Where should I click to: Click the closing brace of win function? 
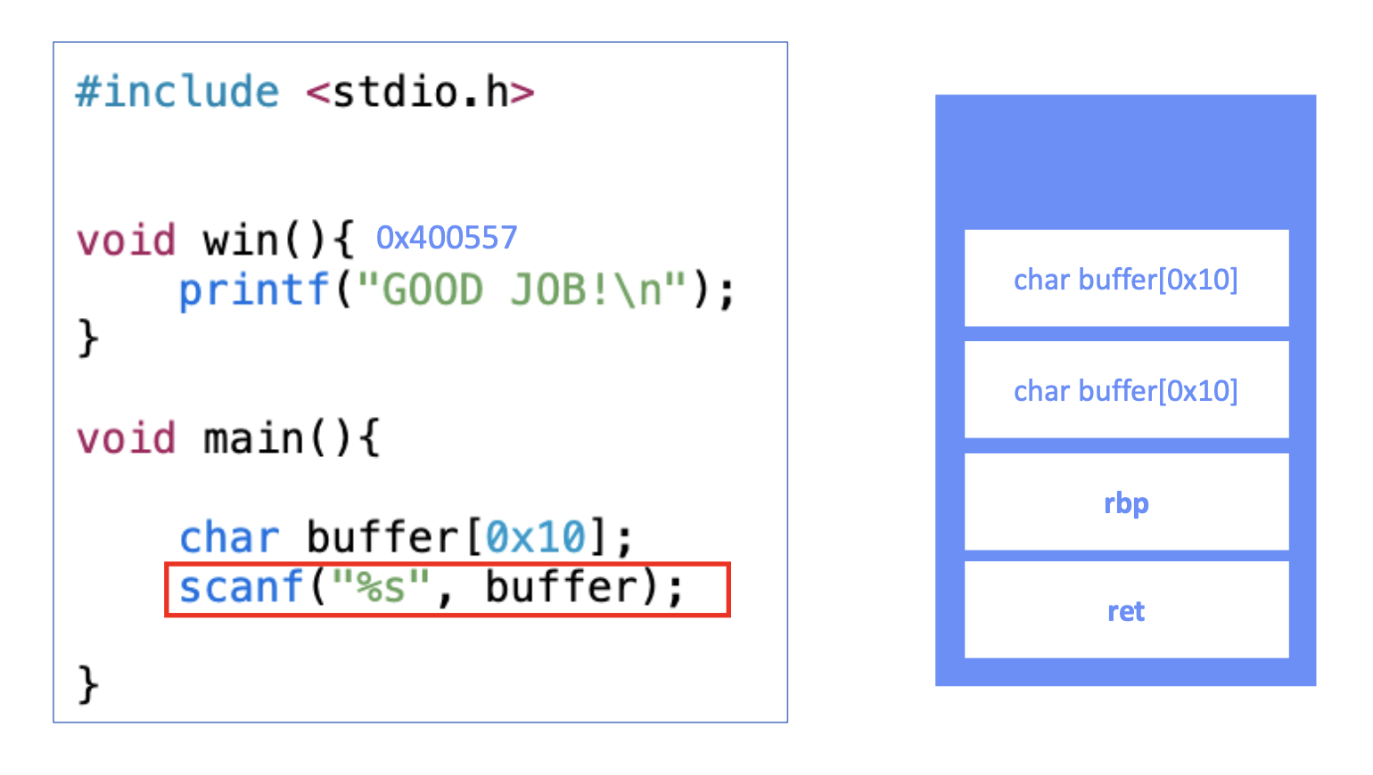click(87, 339)
